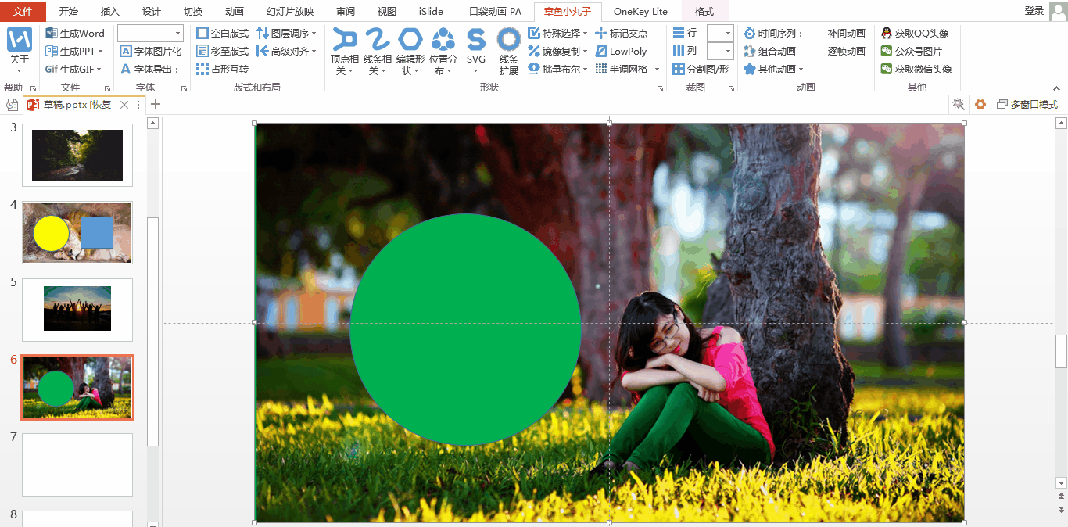Click the LowPoly button

tap(622, 51)
